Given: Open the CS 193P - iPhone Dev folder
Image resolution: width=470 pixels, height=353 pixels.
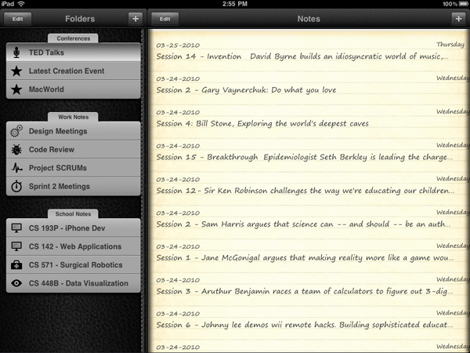Looking at the screenshot, I should click(73, 228).
